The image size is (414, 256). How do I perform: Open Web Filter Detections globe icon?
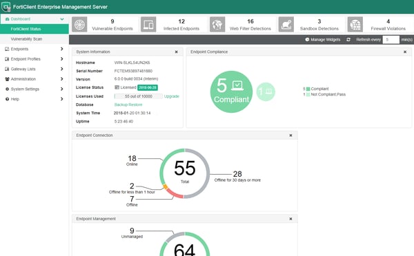pyautogui.click(x=217, y=25)
